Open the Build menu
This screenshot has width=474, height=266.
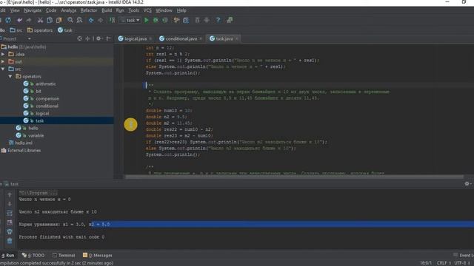107,10
